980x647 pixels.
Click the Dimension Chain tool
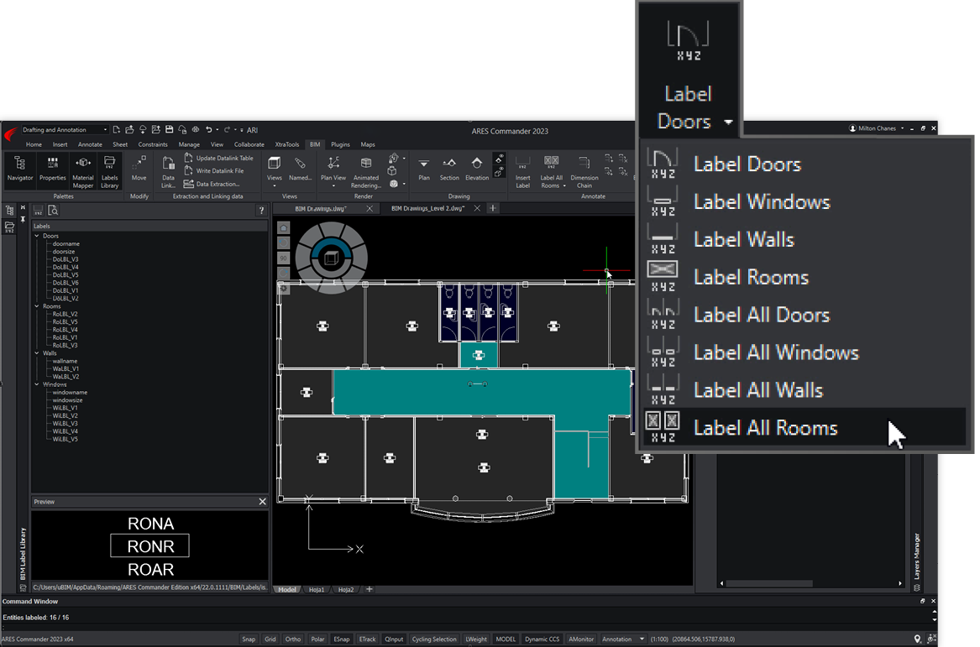tap(584, 172)
